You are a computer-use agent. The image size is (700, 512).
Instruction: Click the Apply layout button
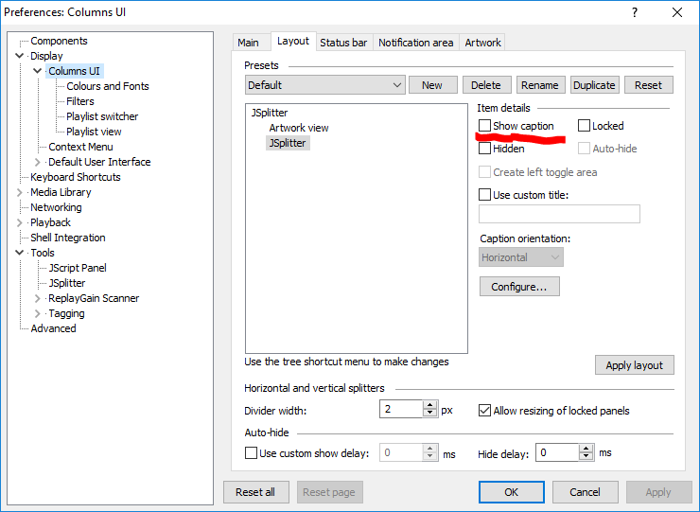click(634, 365)
